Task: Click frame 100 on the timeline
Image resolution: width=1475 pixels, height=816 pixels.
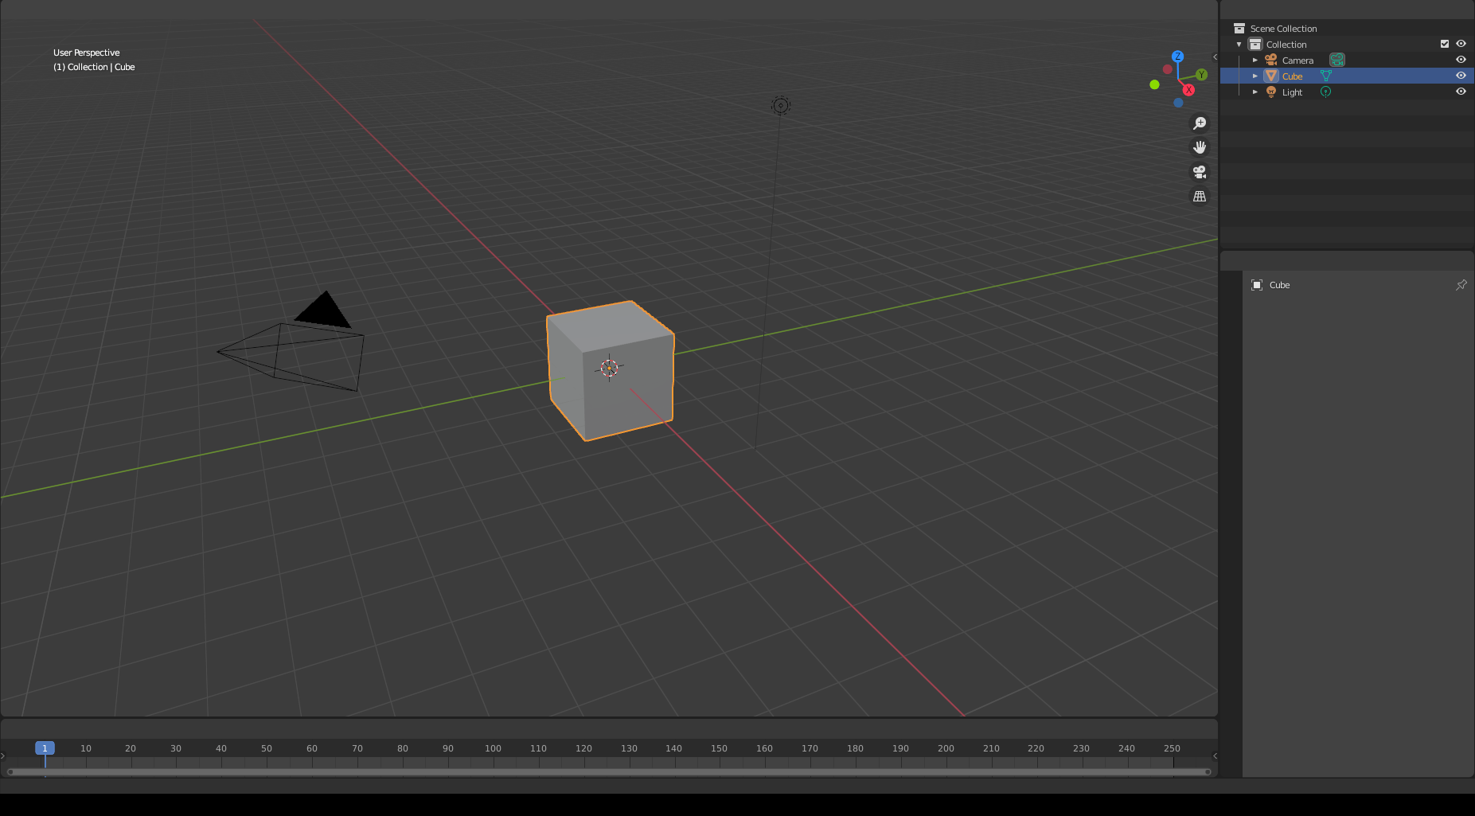Action: pyautogui.click(x=493, y=748)
